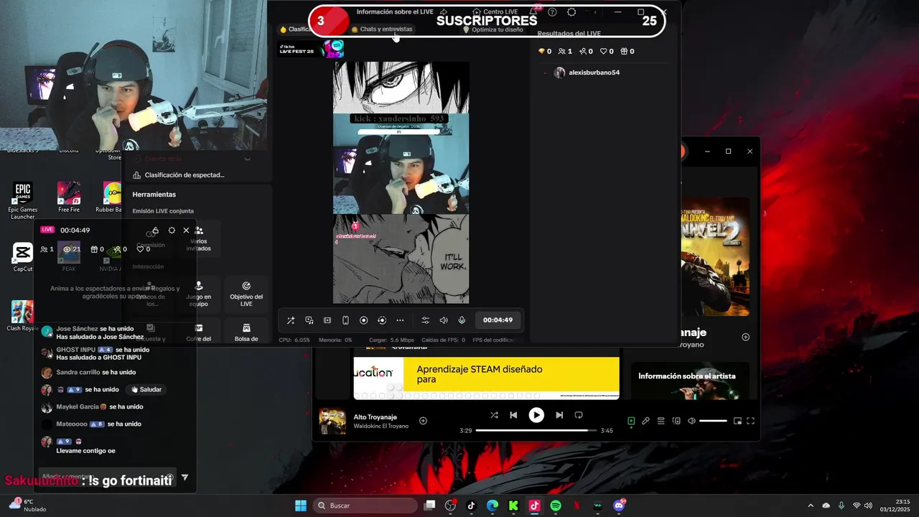Collapse the panel chevron above Herramientas
The width and height of the screenshot is (919, 517).
pyautogui.click(x=247, y=159)
